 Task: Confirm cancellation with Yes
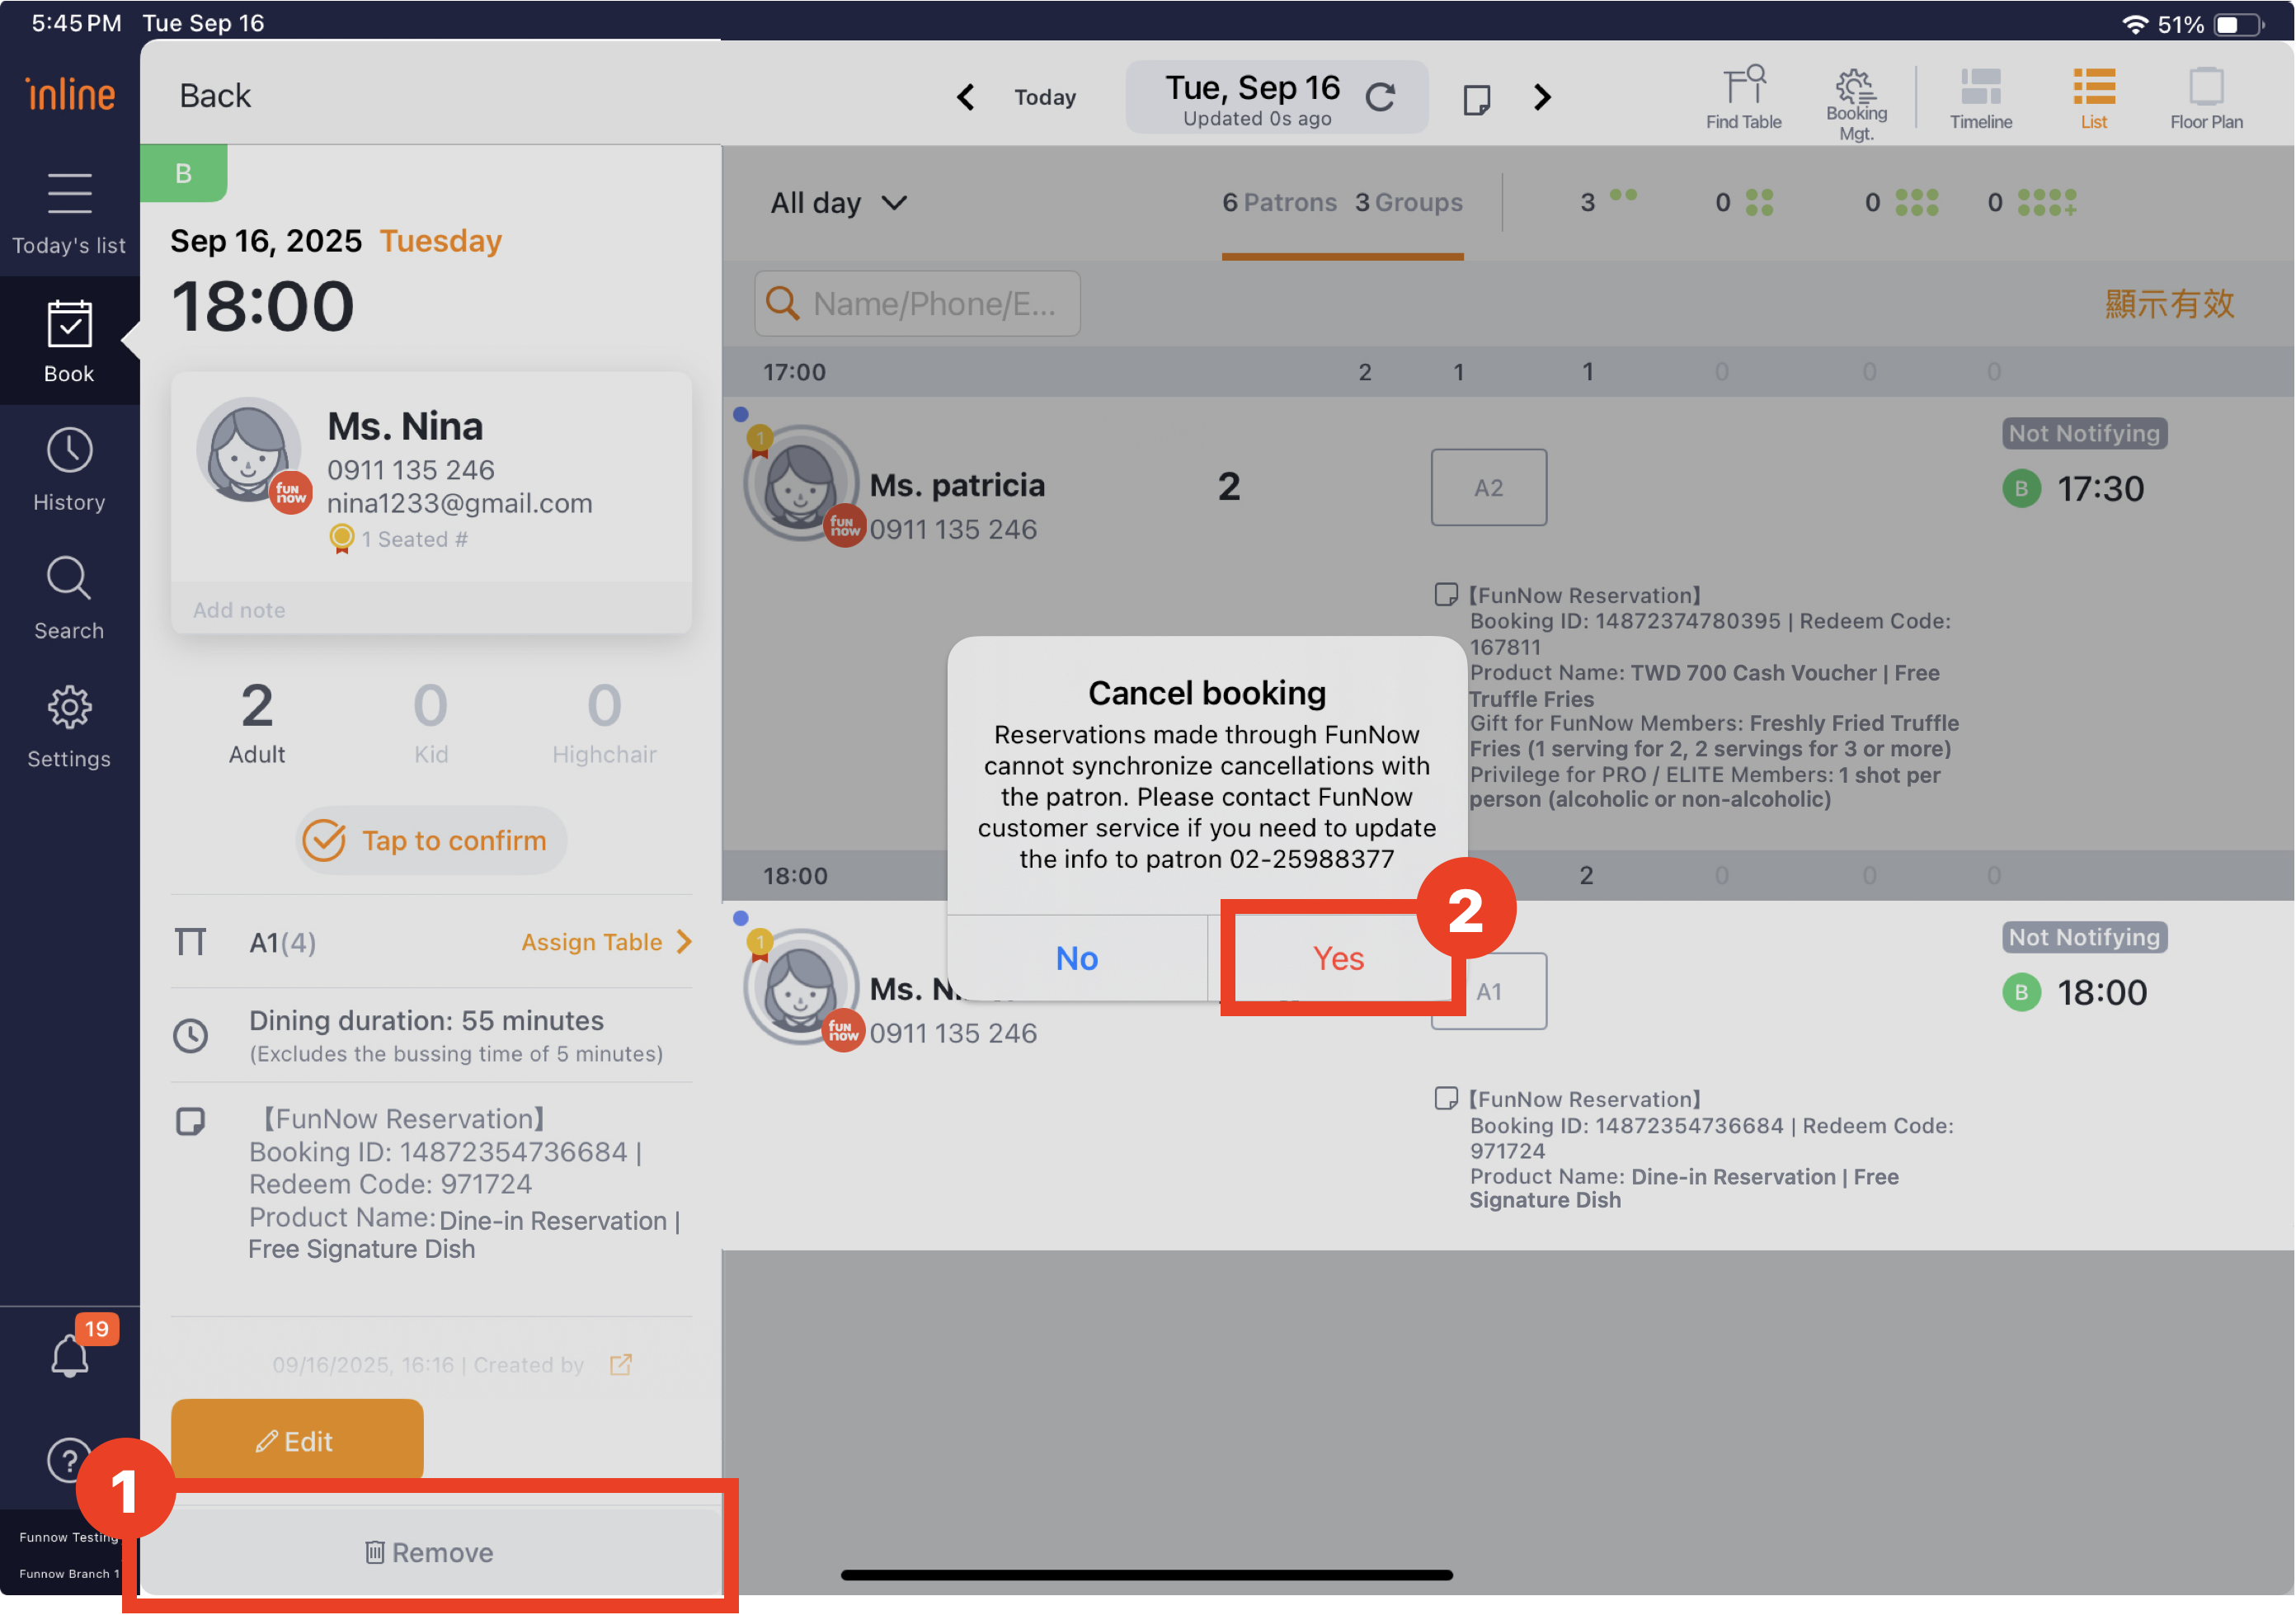coord(1337,958)
